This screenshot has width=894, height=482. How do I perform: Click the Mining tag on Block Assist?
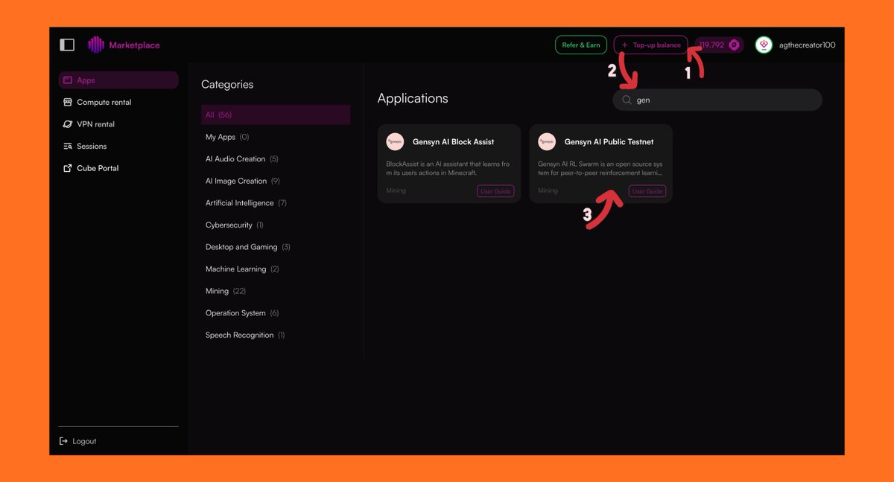[396, 190]
